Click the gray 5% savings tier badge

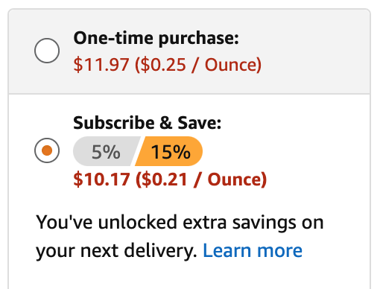[x=106, y=151]
